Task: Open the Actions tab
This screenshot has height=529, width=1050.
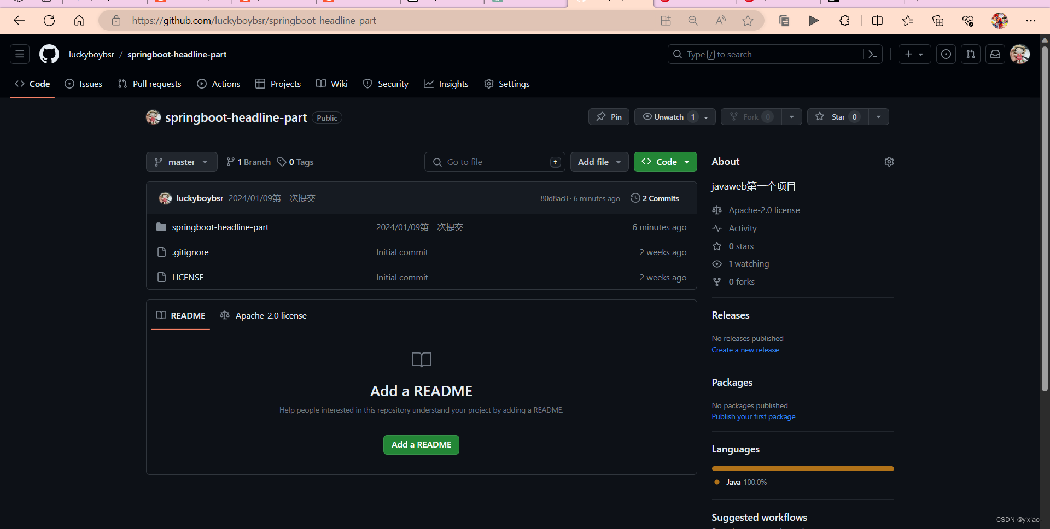Action: [x=219, y=84]
